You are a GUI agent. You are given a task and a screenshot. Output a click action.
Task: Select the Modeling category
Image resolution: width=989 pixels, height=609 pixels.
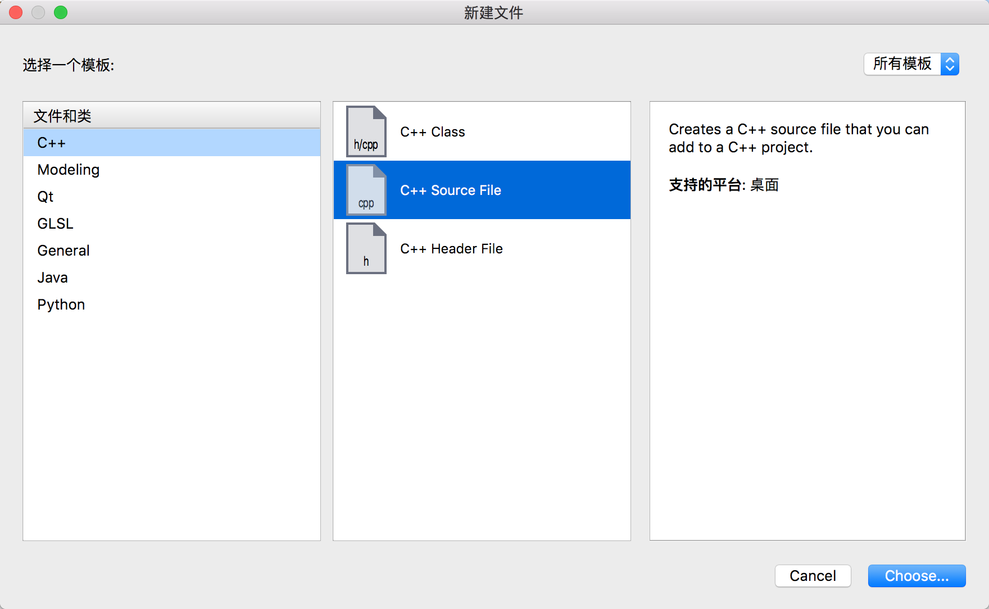(68, 169)
